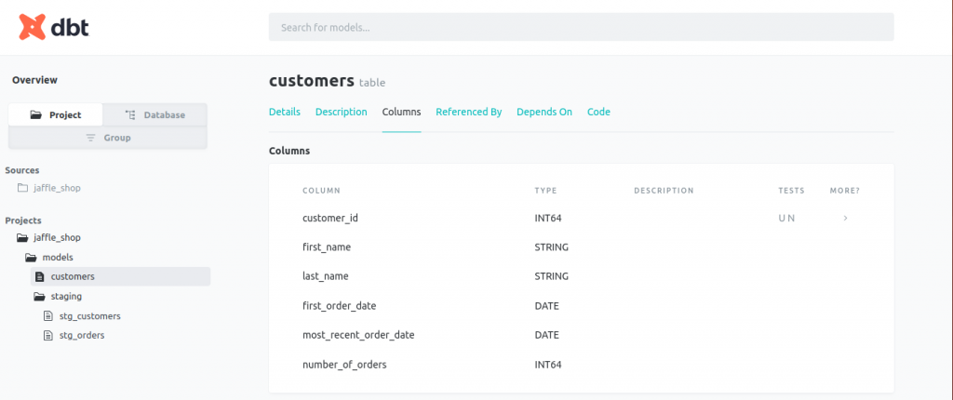Go to the Depends On tab

click(x=544, y=112)
